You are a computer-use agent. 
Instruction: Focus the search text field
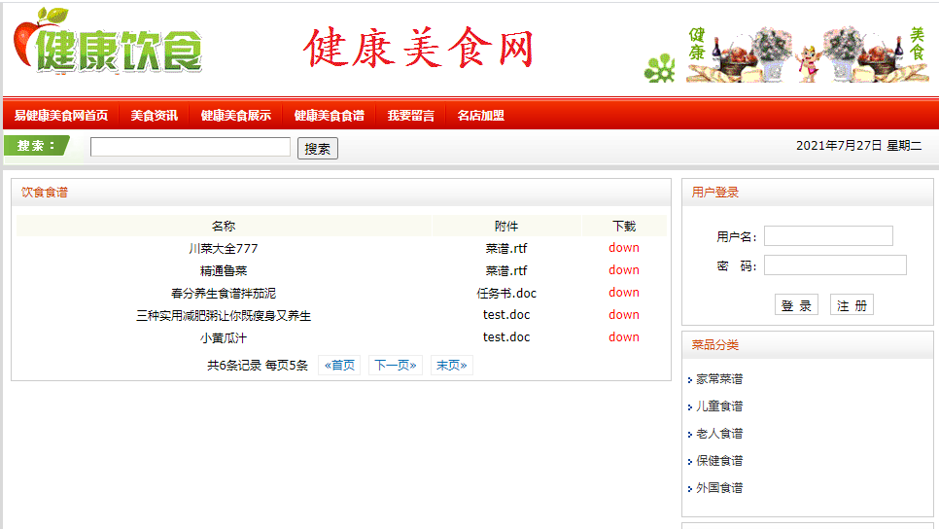click(191, 147)
